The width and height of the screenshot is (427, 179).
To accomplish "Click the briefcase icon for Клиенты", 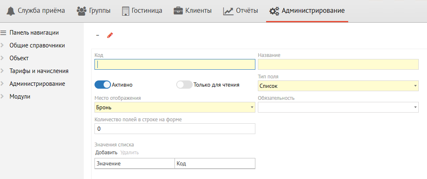I will [178, 11].
